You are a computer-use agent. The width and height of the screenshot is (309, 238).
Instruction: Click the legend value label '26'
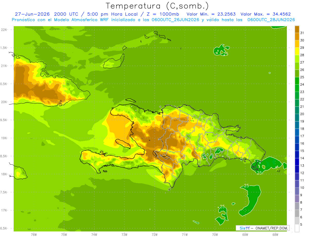click(x=302, y=70)
